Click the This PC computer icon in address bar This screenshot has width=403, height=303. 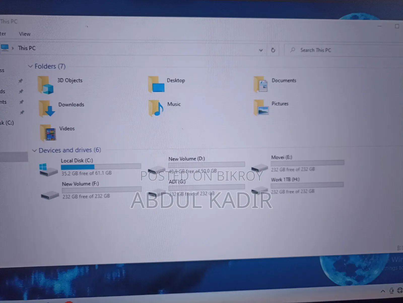(x=5, y=47)
